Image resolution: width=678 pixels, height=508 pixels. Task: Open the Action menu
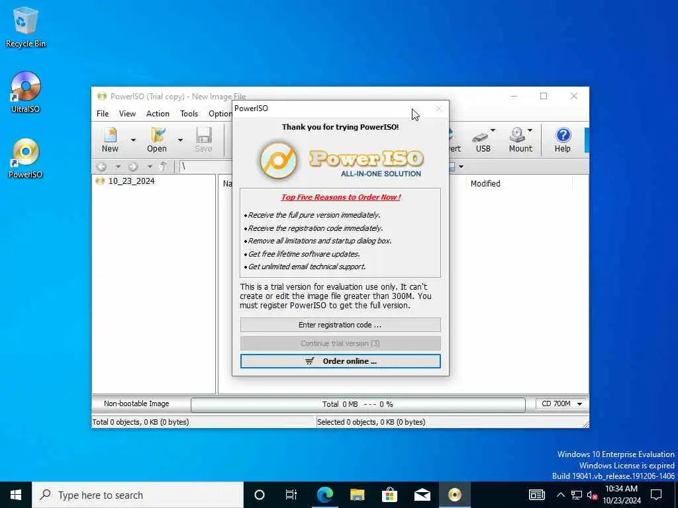[x=158, y=114]
